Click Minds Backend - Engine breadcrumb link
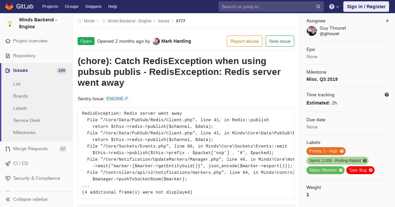 pyautogui.click(x=129, y=21)
